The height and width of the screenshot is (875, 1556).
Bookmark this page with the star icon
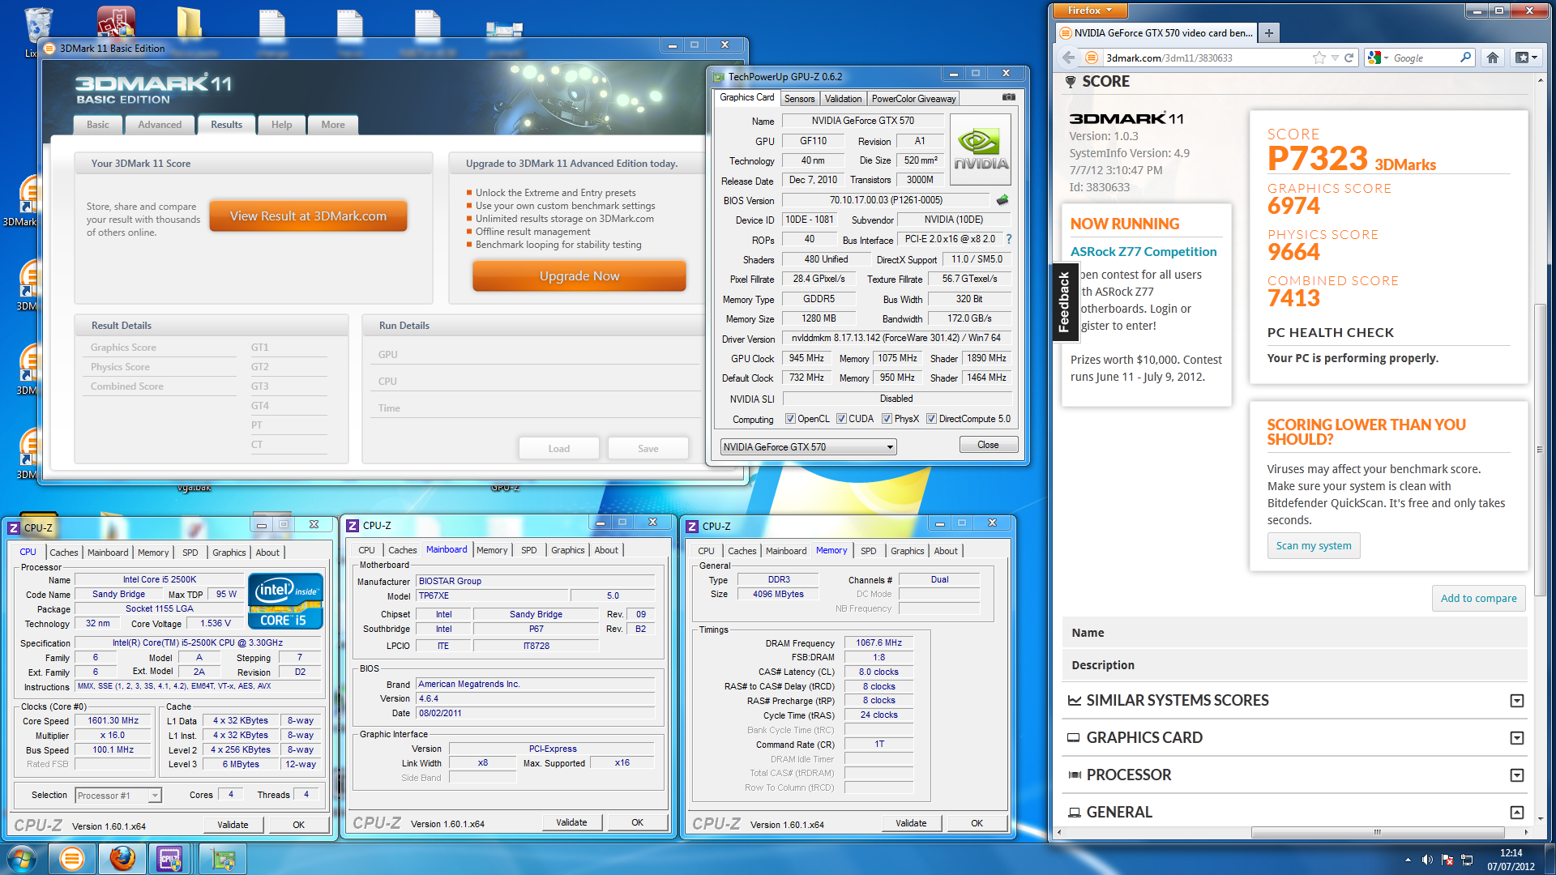point(1319,58)
